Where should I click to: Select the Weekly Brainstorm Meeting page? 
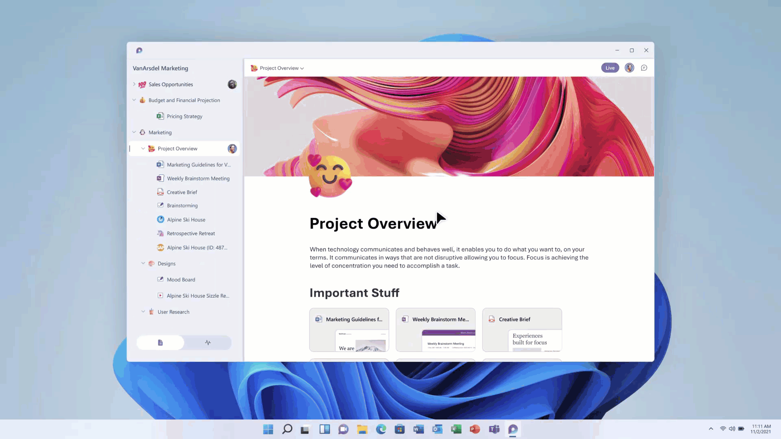click(198, 178)
